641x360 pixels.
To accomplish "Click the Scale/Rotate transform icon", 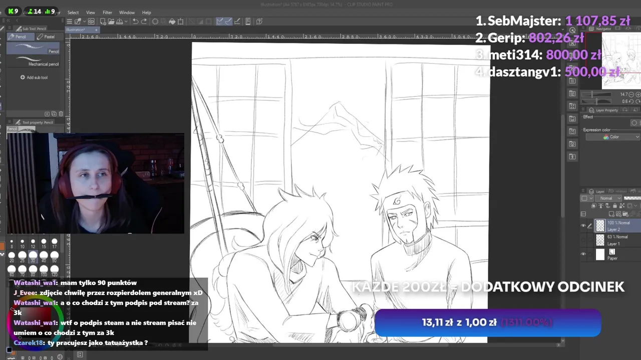I will [x=180, y=21].
